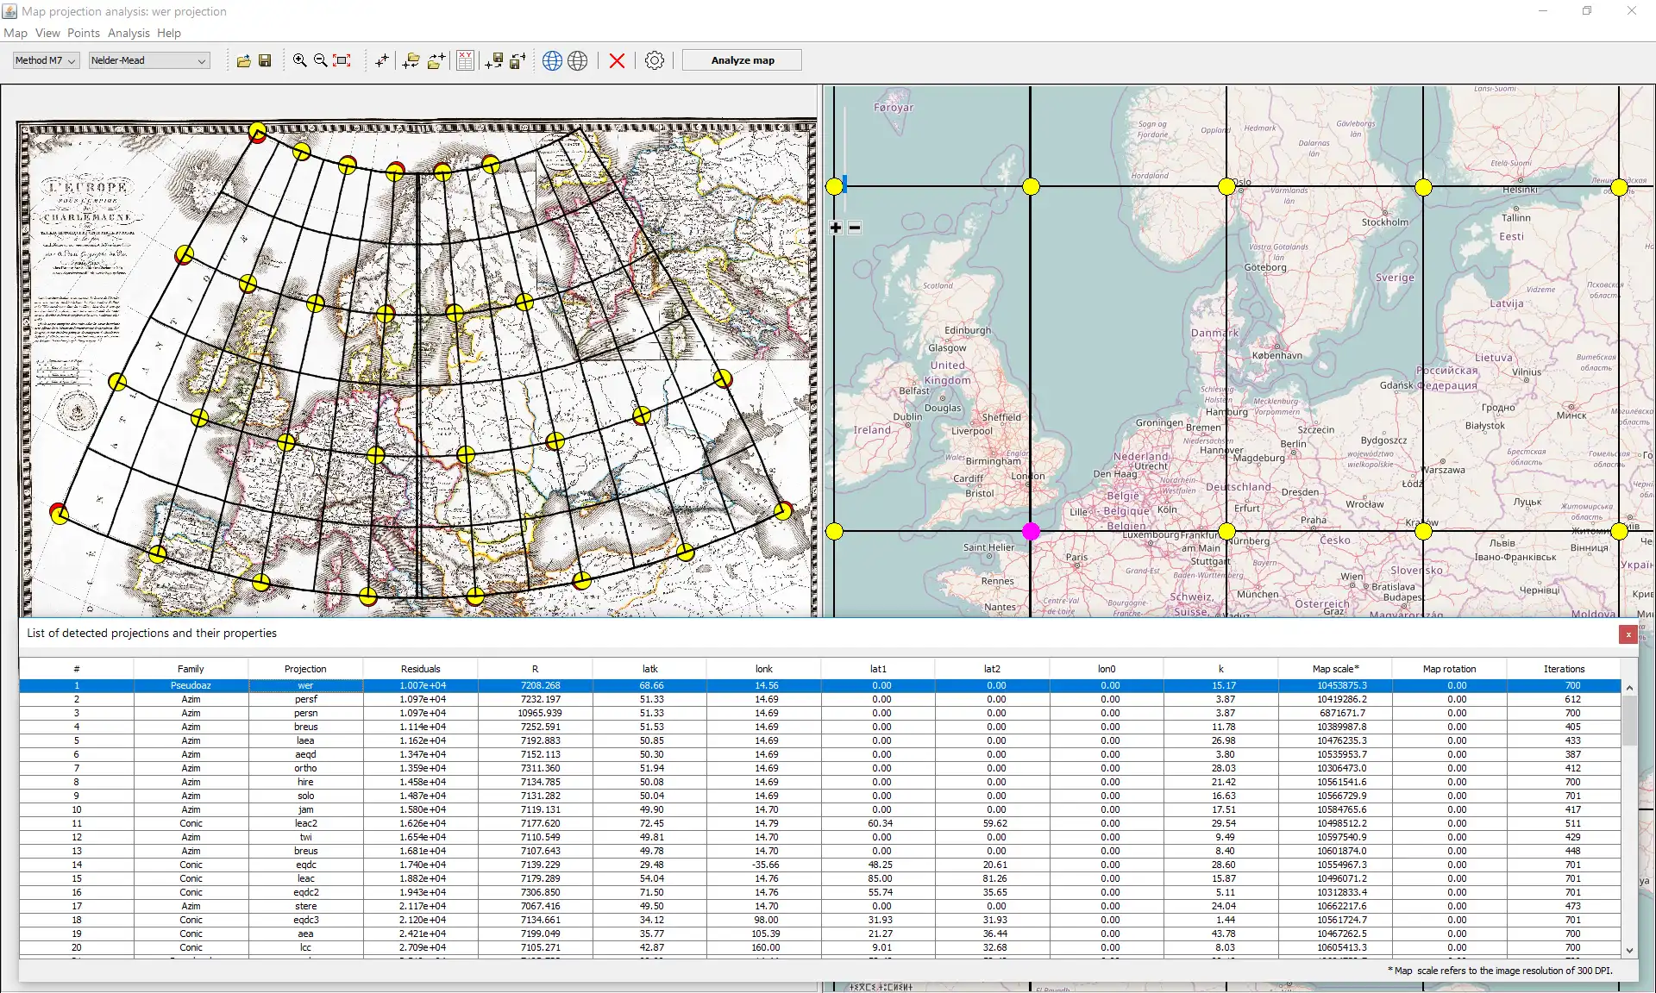Click the Residuals column header
The image size is (1656, 993).
[420, 669]
